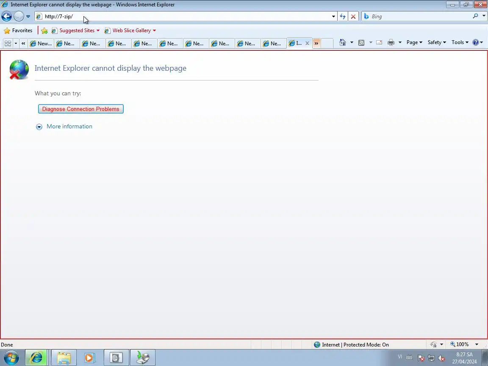This screenshot has height=366, width=488.
Task: Close the current tab with x
Action: pos(307,43)
